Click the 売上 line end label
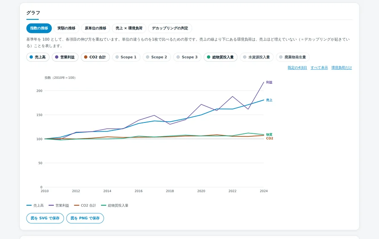The image size is (379, 239). pyautogui.click(x=269, y=100)
